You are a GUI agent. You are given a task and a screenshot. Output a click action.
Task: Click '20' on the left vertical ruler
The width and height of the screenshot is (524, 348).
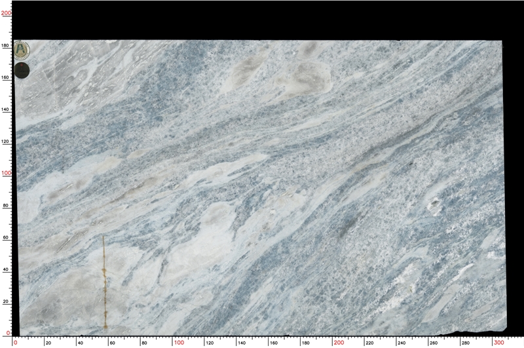(5, 301)
